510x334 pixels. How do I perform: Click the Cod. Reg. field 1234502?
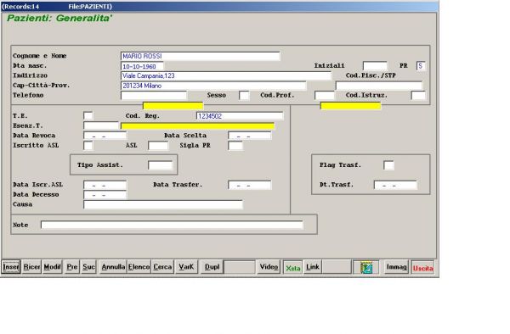pyautogui.click(x=240, y=116)
